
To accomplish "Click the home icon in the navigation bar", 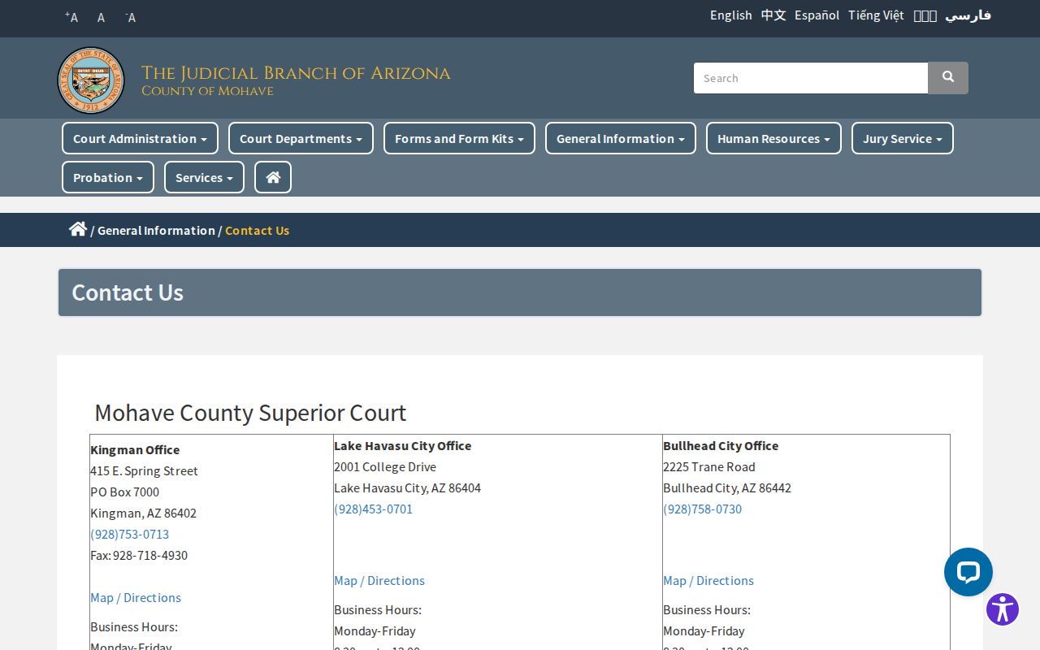I will tap(273, 177).
